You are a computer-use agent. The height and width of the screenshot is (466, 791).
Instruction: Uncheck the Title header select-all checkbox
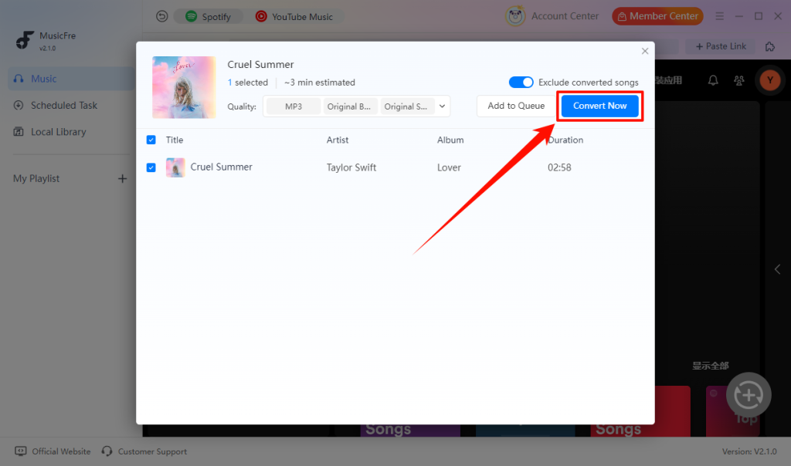[151, 140]
